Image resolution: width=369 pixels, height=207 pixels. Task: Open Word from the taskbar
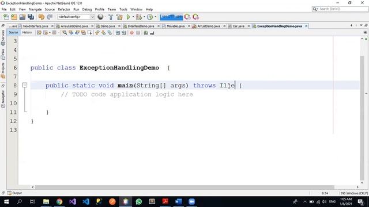click(178, 202)
